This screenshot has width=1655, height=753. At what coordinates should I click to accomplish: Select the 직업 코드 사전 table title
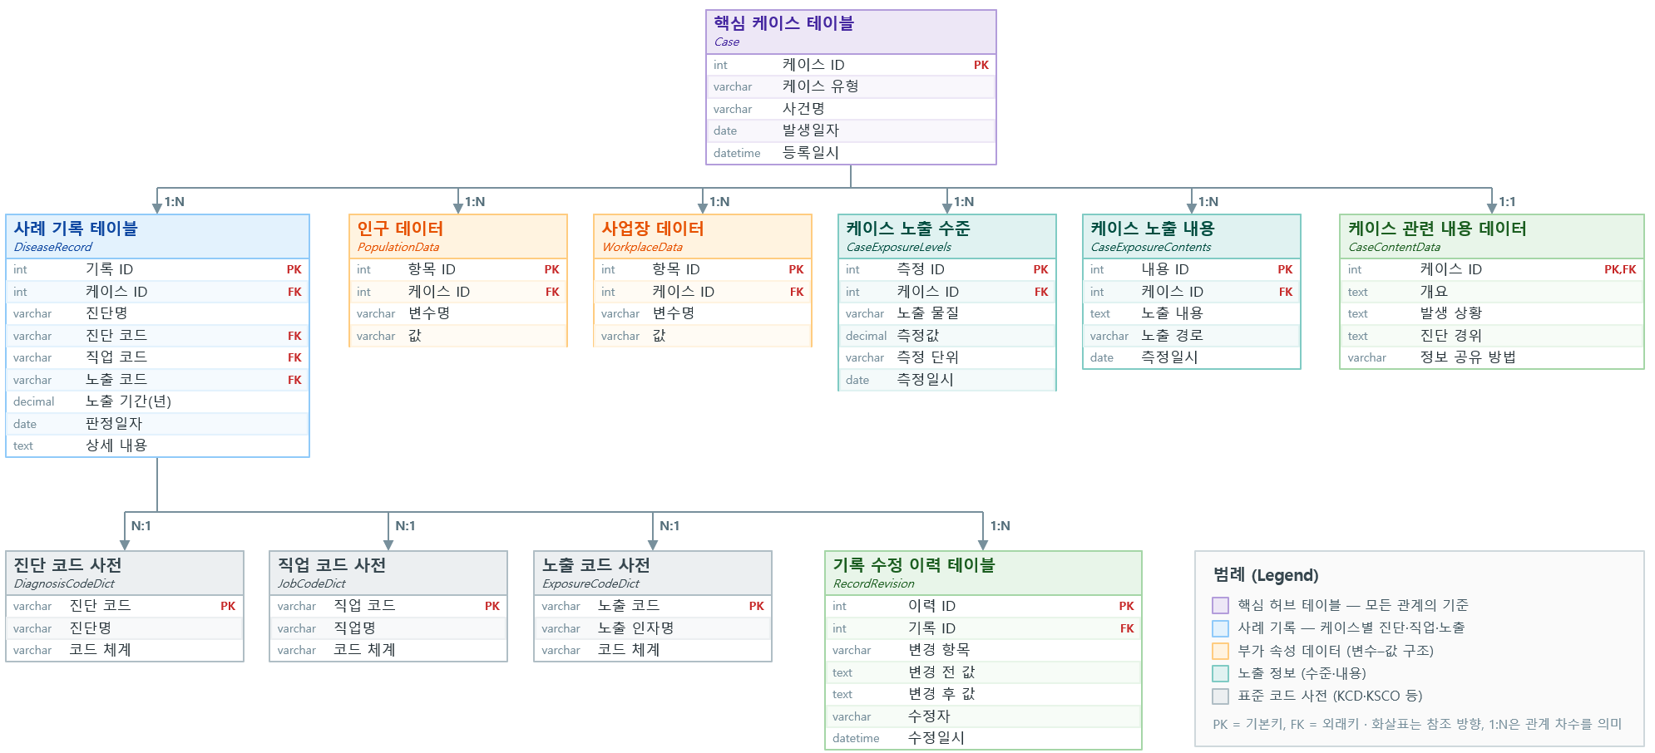point(332,565)
